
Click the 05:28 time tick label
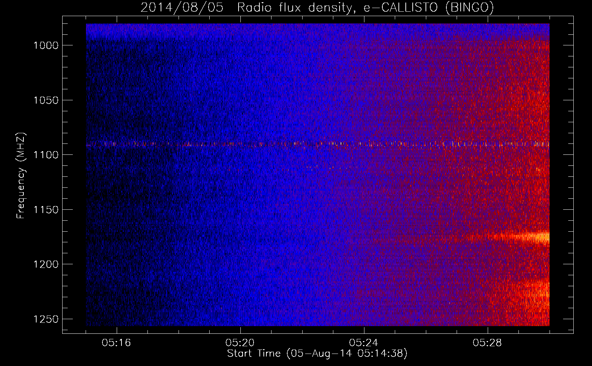(487, 343)
